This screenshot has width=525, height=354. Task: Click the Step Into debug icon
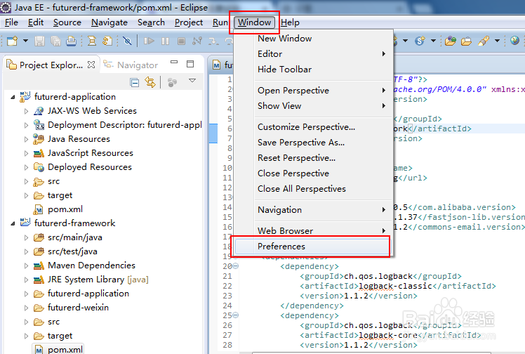[213, 41]
